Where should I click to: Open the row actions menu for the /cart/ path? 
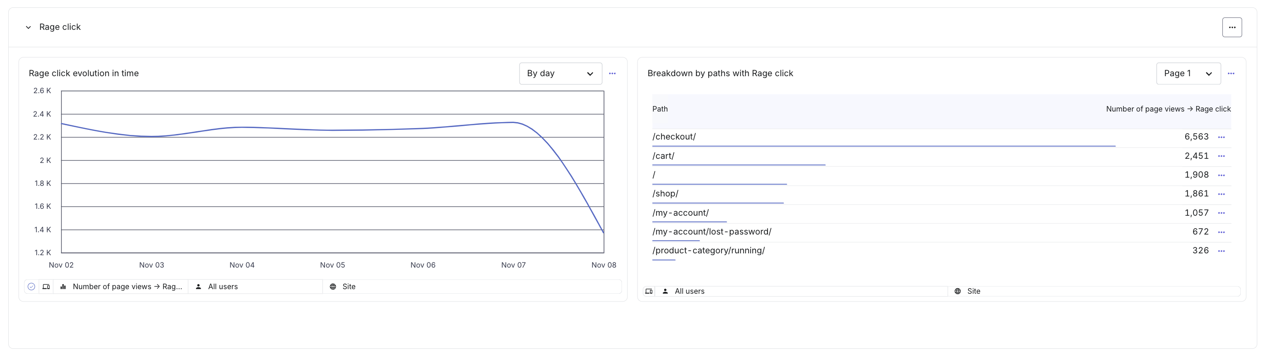pyautogui.click(x=1221, y=156)
